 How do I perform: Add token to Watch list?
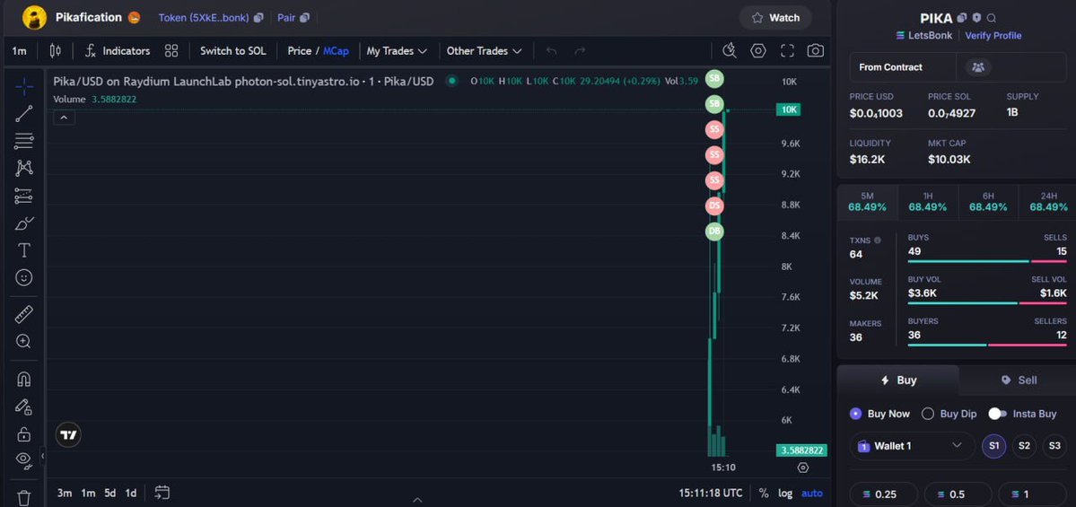pyautogui.click(x=775, y=18)
